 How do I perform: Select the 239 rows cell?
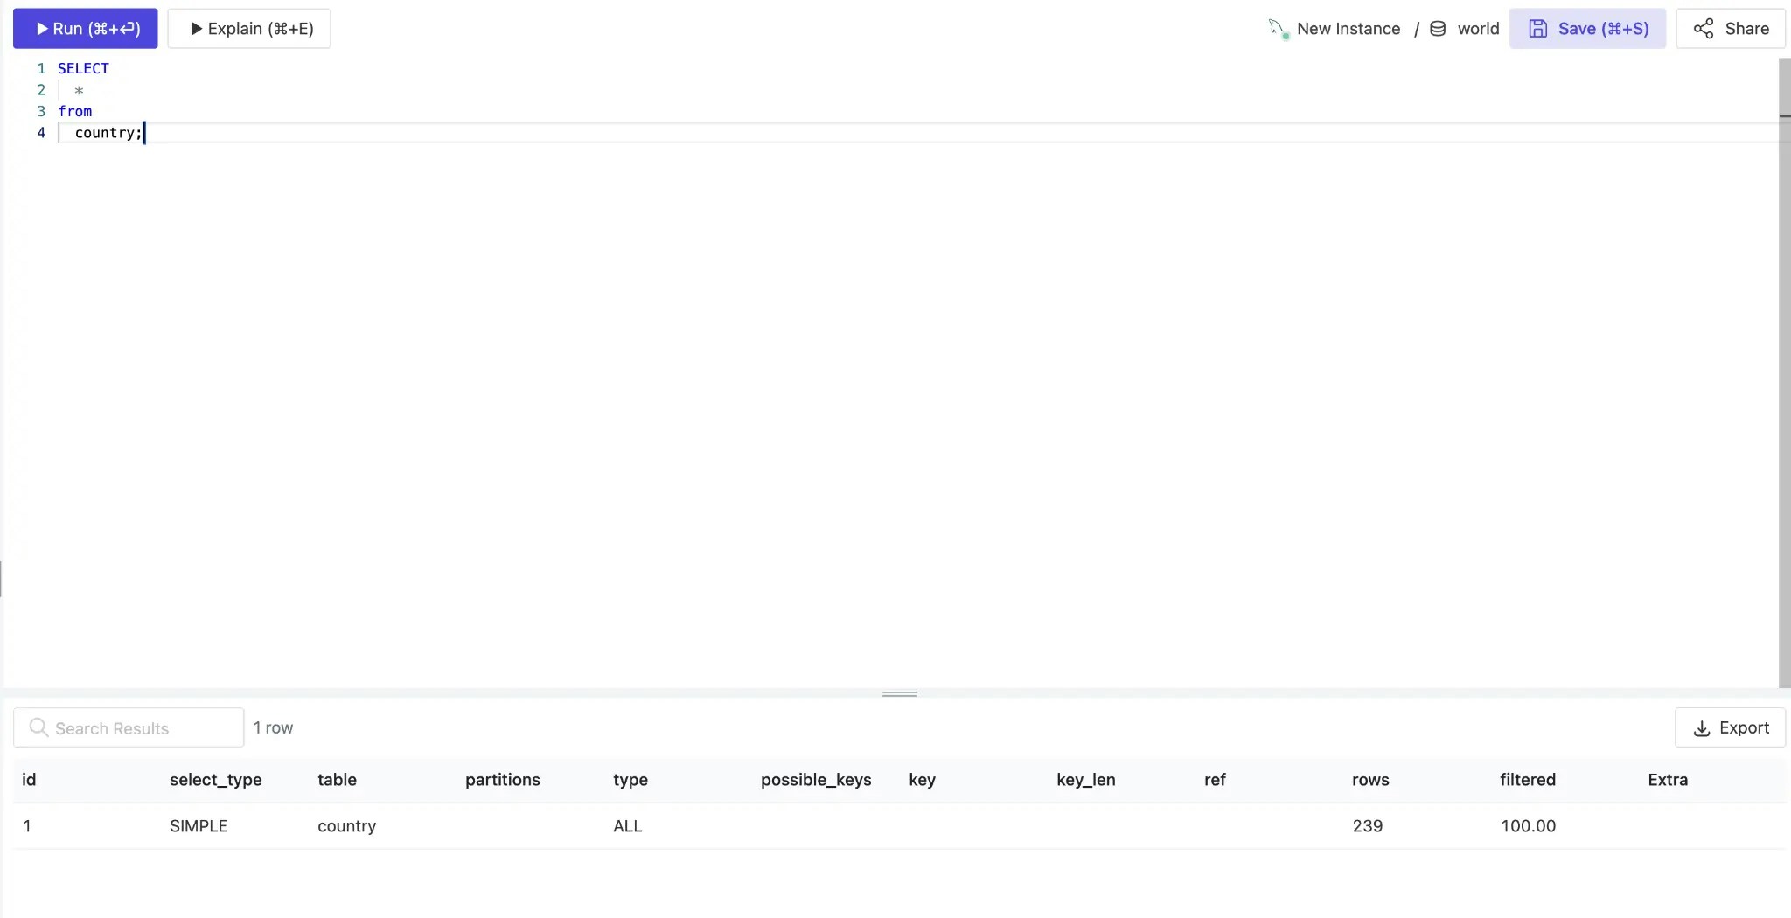click(x=1368, y=826)
